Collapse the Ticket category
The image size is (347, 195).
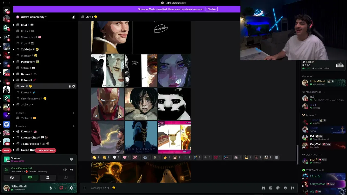click(21, 113)
